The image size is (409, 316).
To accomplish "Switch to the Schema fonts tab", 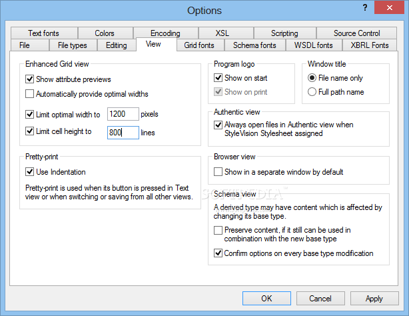I will [255, 45].
